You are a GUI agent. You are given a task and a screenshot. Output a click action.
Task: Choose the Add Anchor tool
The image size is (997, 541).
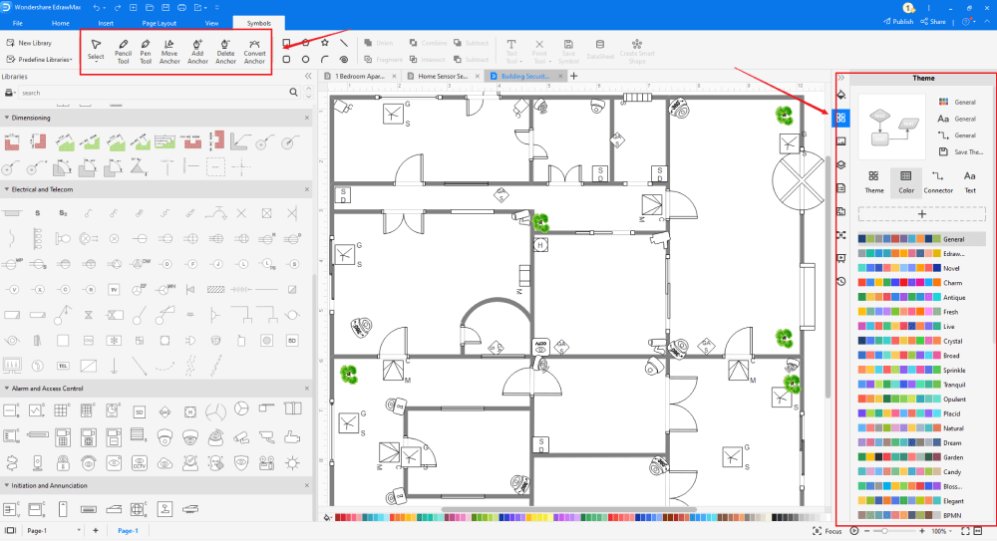(x=197, y=51)
